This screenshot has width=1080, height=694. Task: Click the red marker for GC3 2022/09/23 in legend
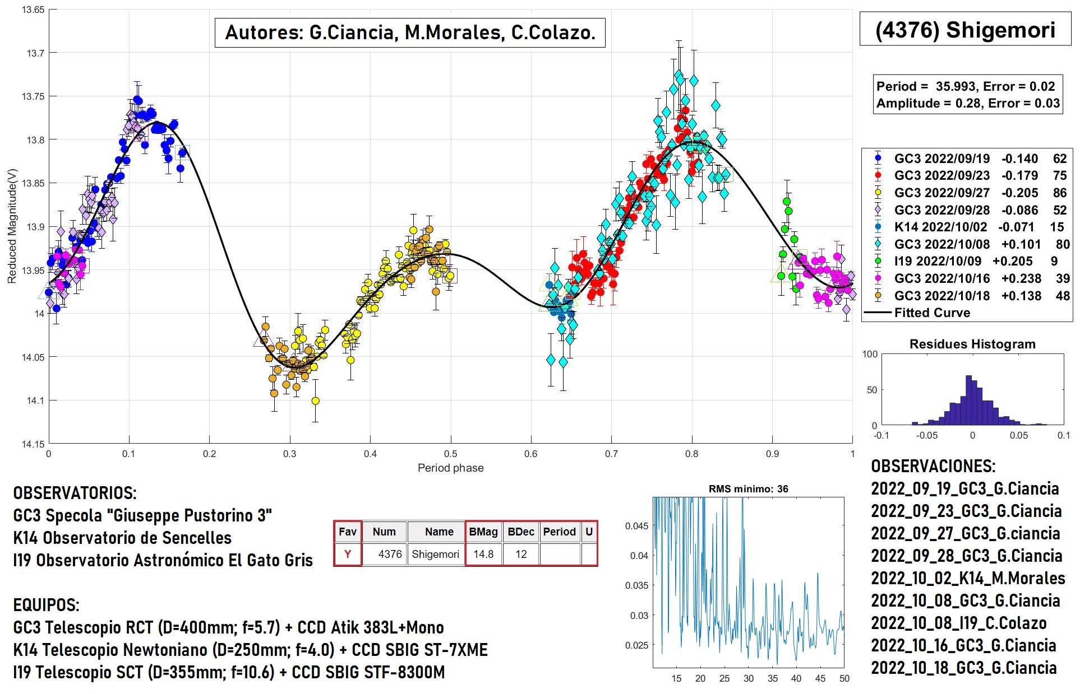coord(878,175)
